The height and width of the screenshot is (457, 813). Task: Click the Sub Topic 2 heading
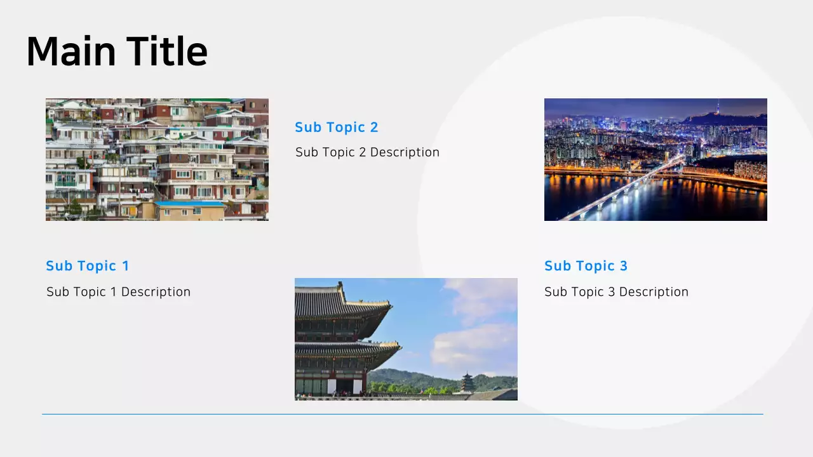tap(337, 127)
